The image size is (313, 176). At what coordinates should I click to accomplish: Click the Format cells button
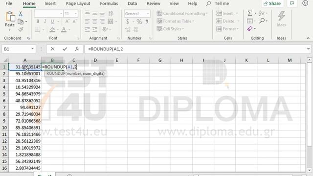[227, 29]
